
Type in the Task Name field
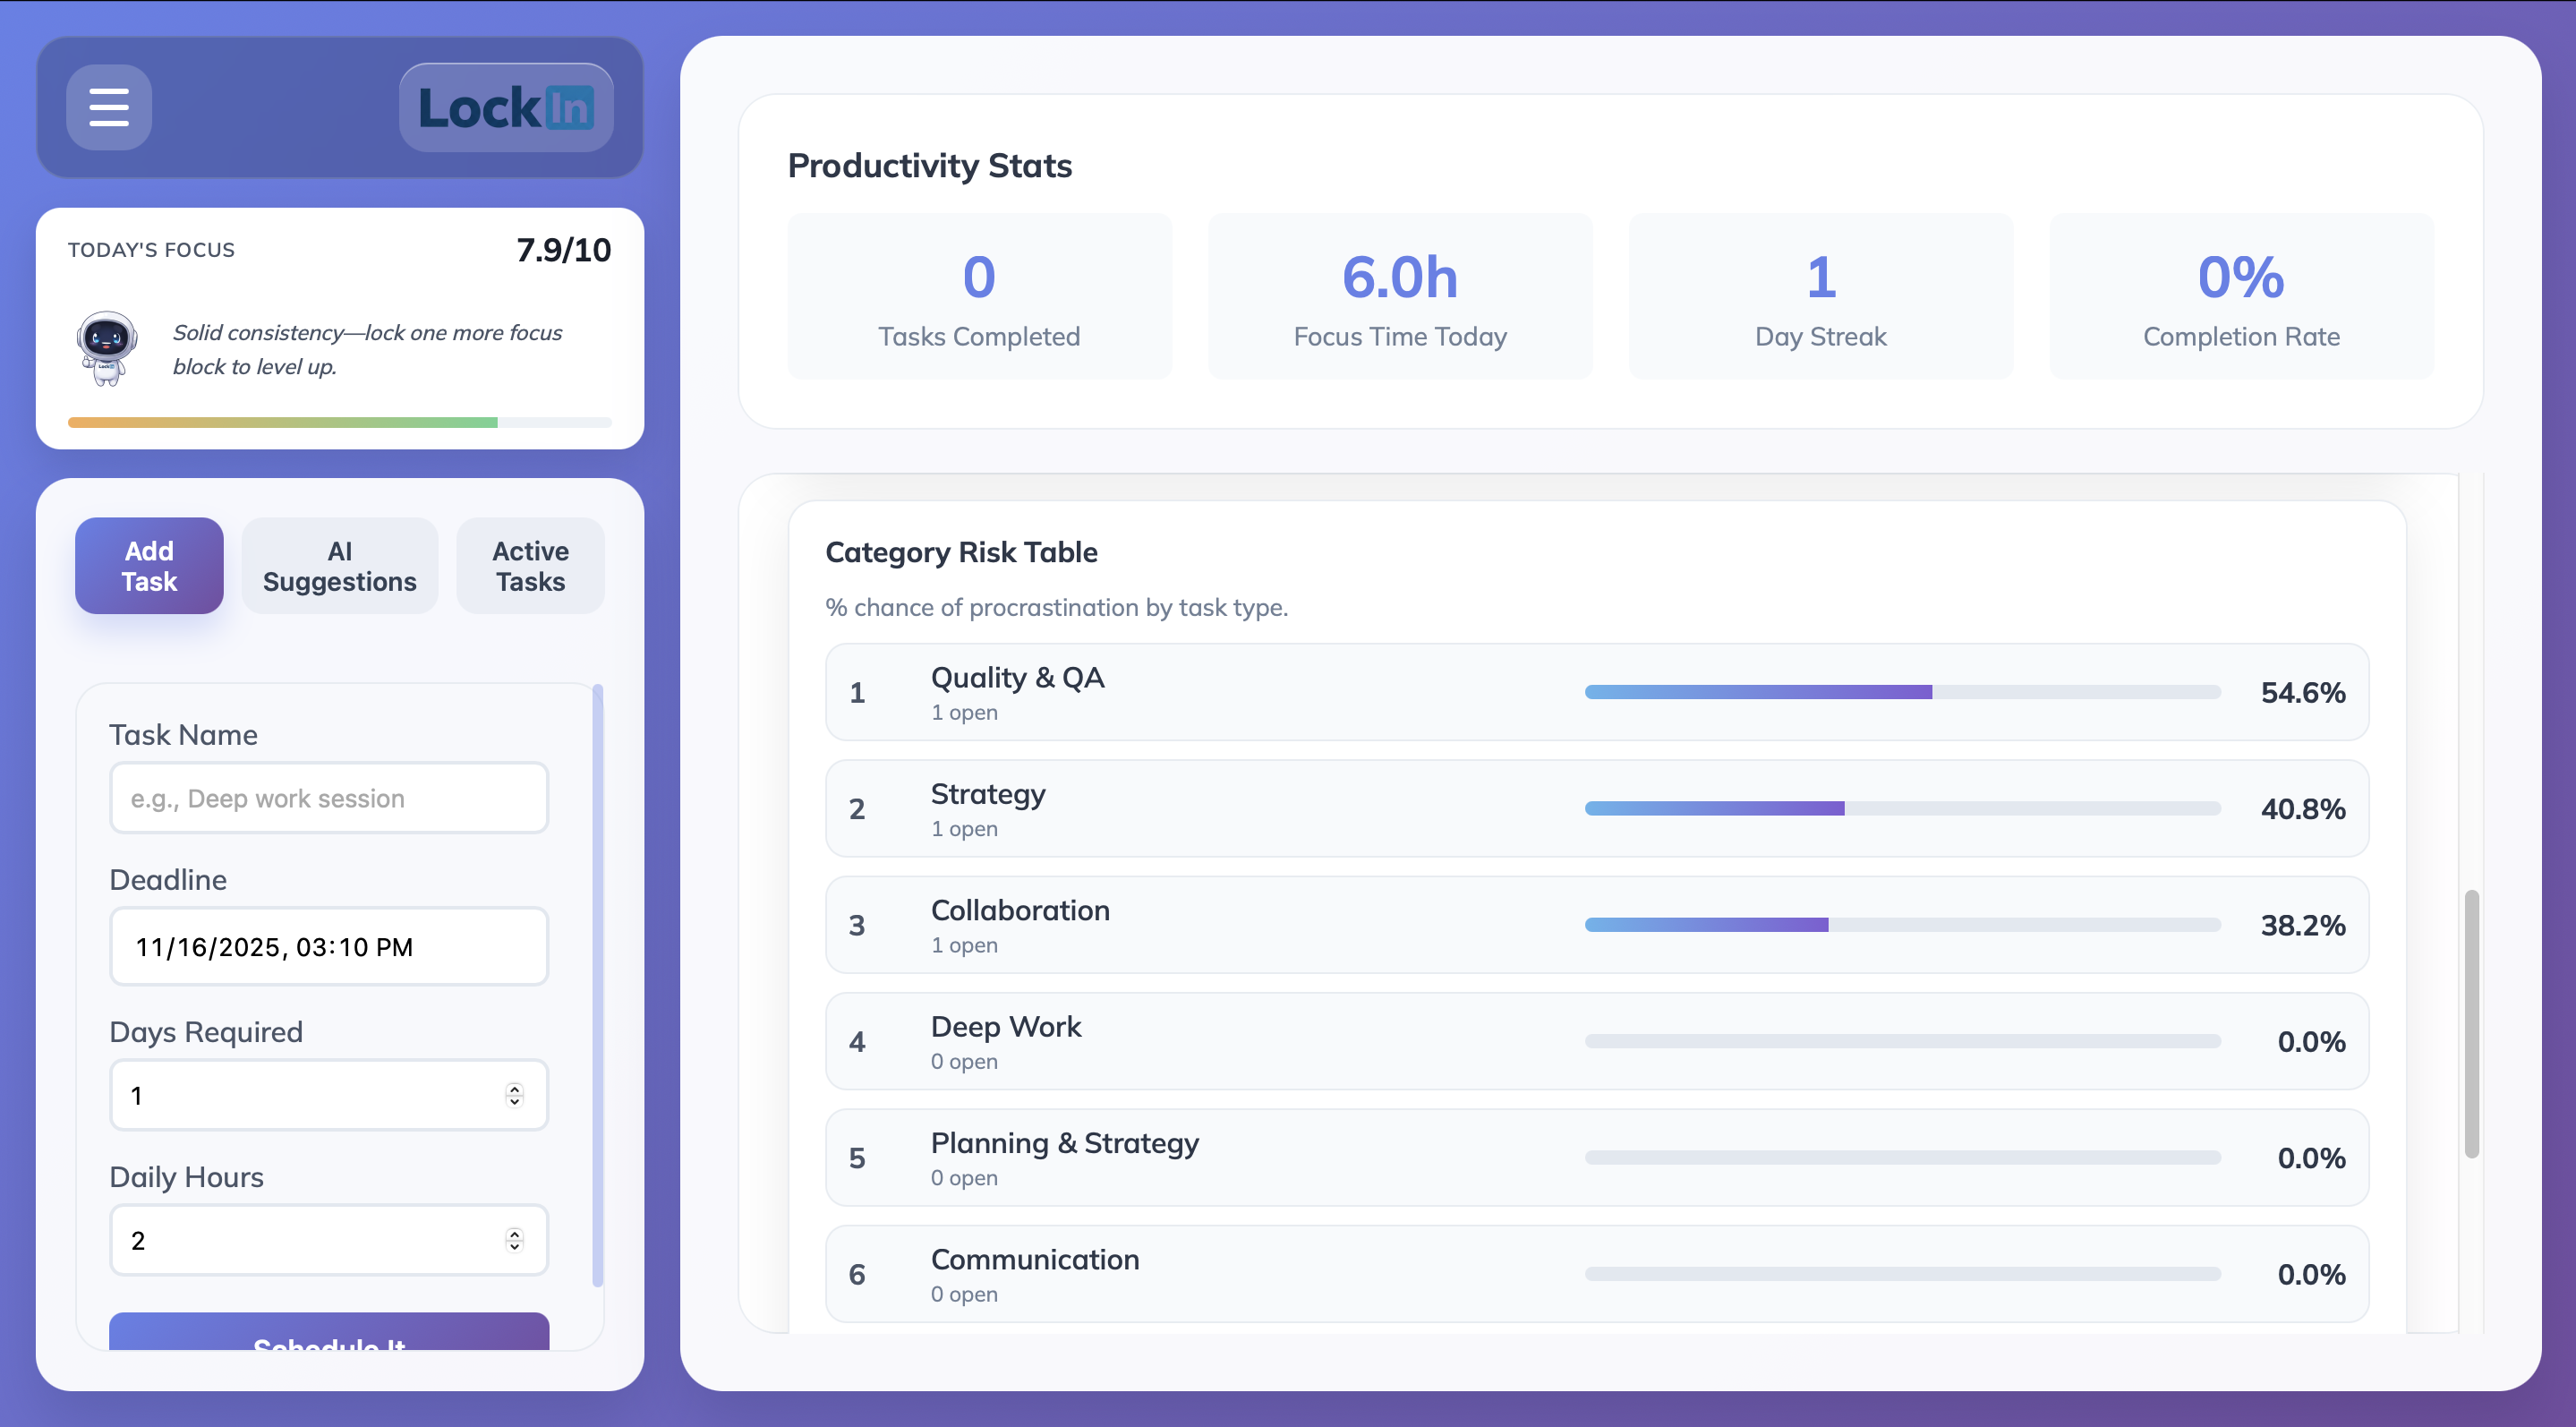pos(329,798)
